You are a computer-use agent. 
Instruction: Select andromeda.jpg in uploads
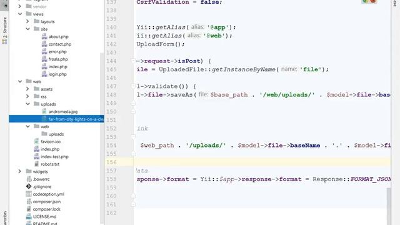[63, 111]
